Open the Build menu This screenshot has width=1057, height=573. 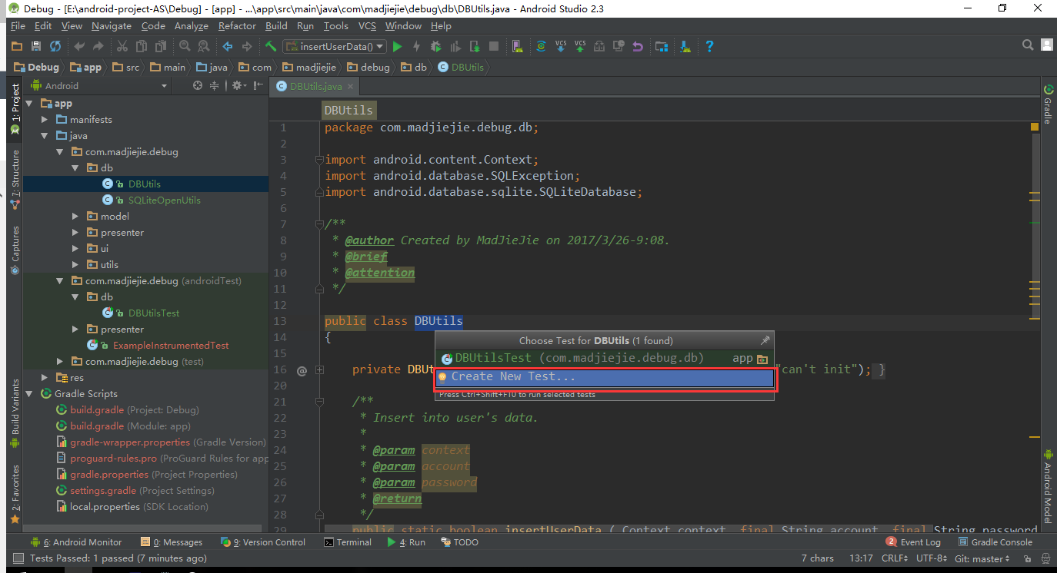(276, 25)
